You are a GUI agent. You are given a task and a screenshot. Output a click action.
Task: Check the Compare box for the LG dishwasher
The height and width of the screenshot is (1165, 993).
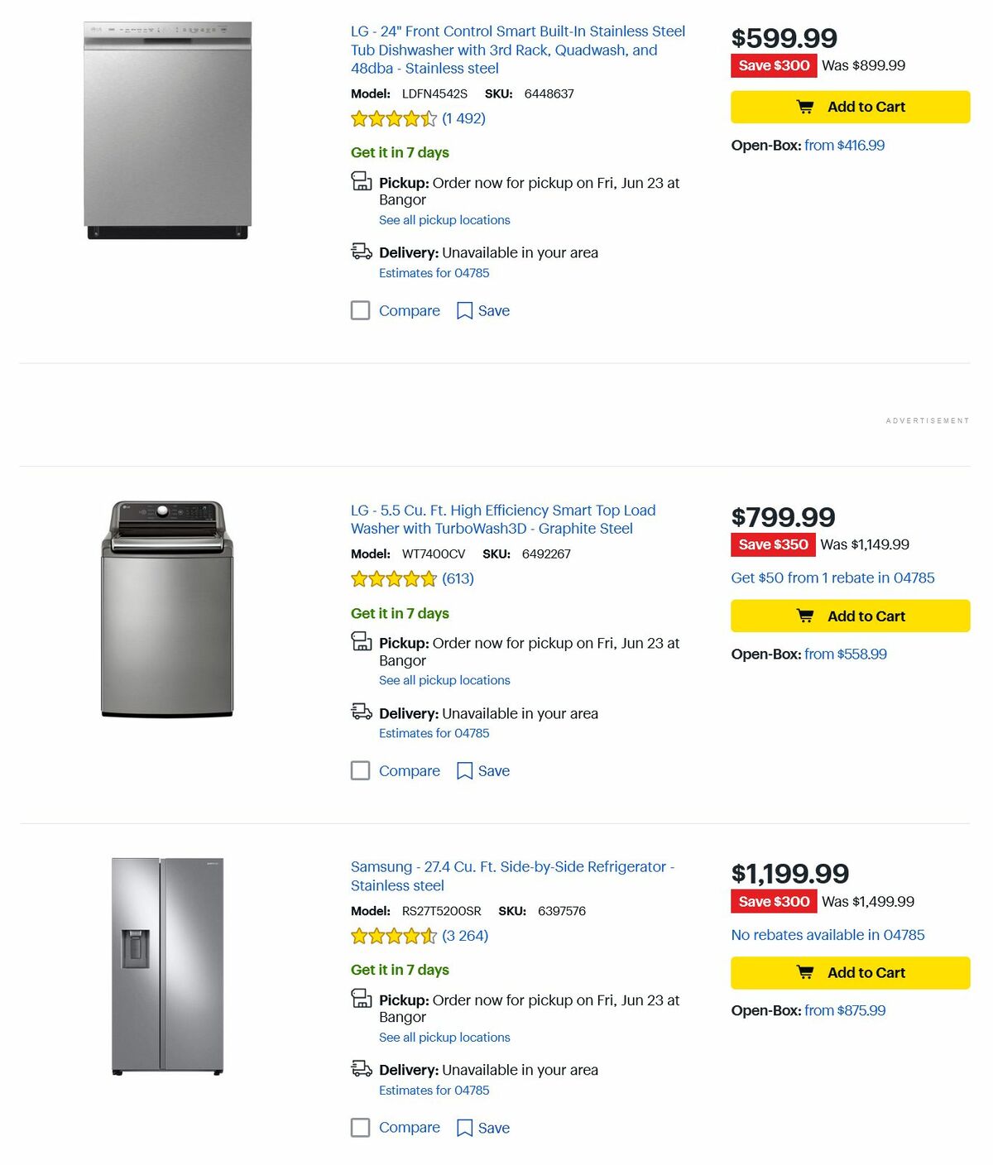[x=360, y=310]
